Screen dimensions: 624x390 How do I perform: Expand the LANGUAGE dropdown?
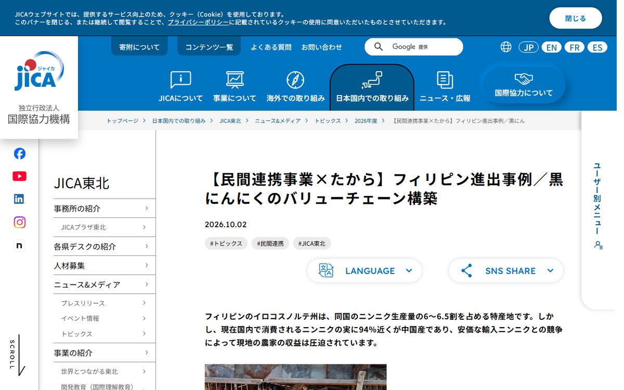pos(365,270)
